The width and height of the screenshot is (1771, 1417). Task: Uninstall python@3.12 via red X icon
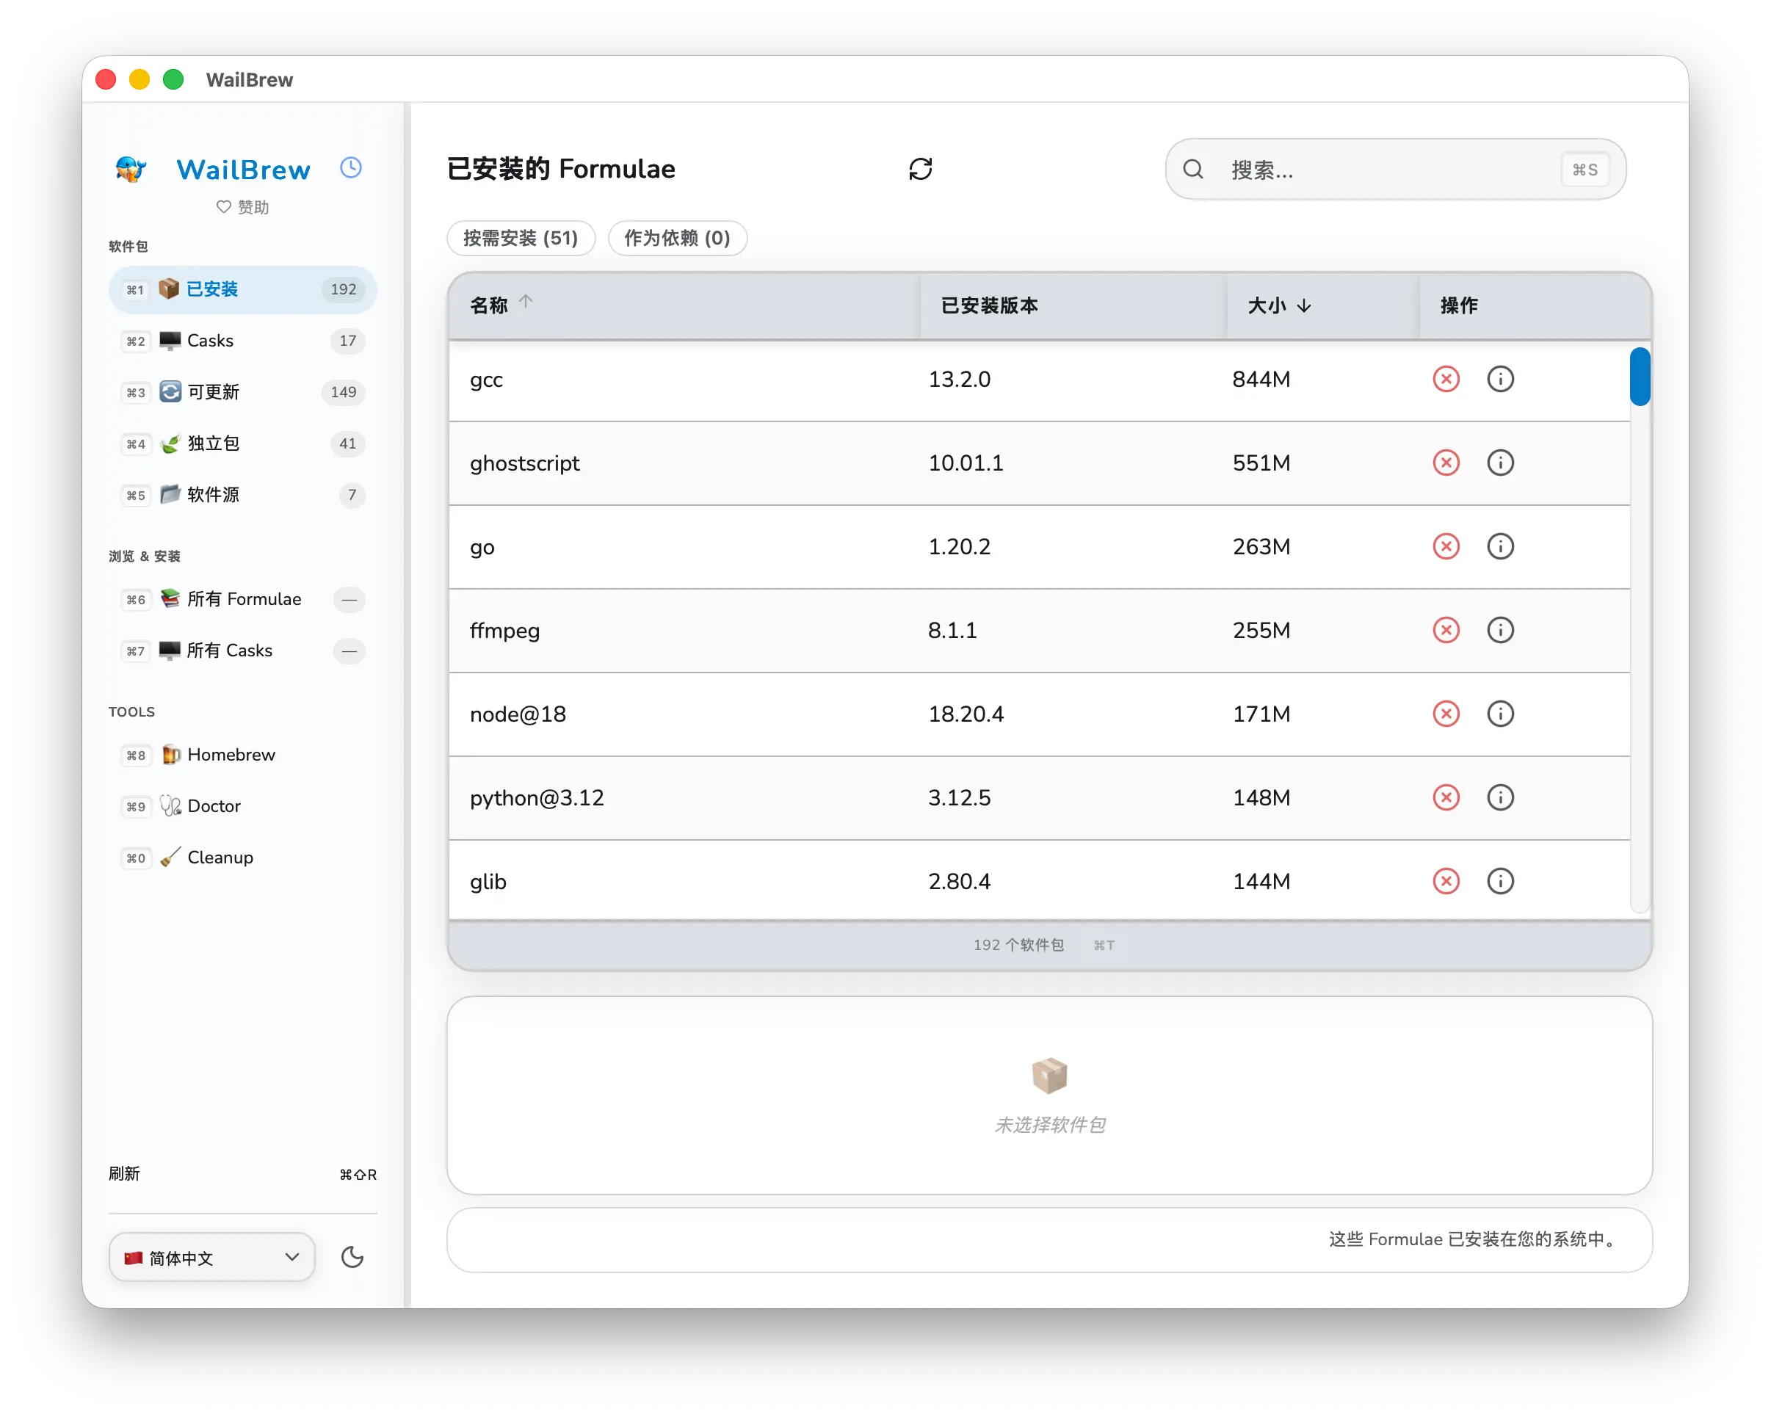pos(1446,799)
